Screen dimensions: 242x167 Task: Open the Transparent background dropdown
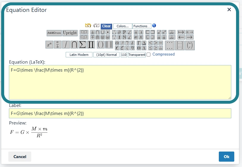pyautogui.click(x=137, y=55)
